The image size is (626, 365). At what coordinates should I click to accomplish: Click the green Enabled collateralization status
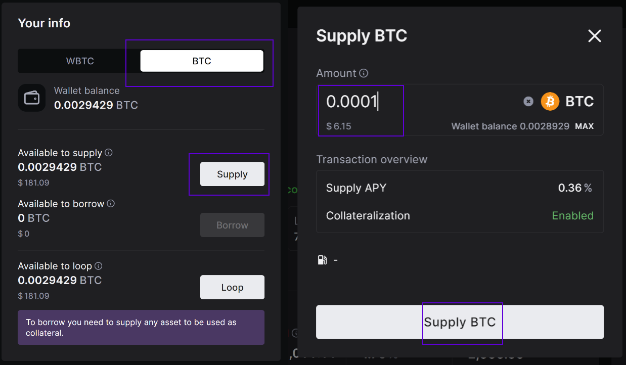pyautogui.click(x=572, y=216)
